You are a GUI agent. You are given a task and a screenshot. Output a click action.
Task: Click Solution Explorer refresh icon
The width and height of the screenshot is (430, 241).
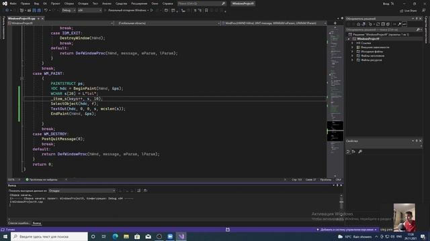(378, 24)
